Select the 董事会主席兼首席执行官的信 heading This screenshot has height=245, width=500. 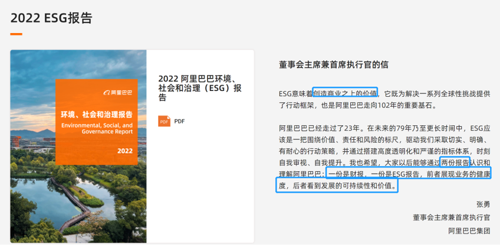334,65
